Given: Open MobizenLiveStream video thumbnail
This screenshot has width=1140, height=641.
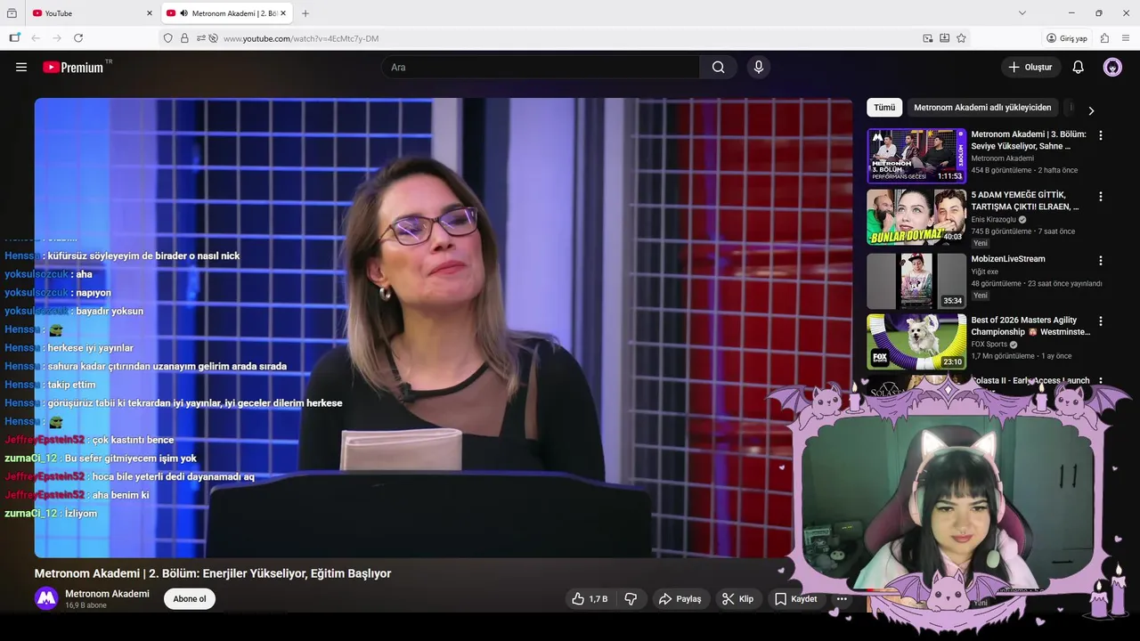Looking at the screenshot, I should [916, 281].
